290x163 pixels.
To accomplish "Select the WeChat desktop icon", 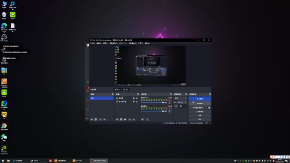I will [4, 138].
